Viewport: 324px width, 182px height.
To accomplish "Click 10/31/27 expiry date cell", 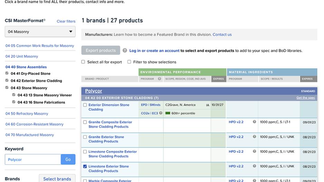I will (217, 105).
